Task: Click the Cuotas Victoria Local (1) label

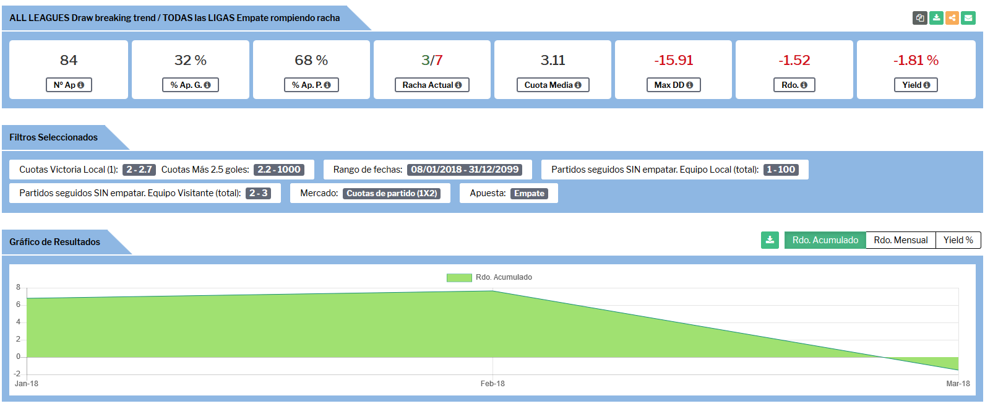Action: coord(69,170)
